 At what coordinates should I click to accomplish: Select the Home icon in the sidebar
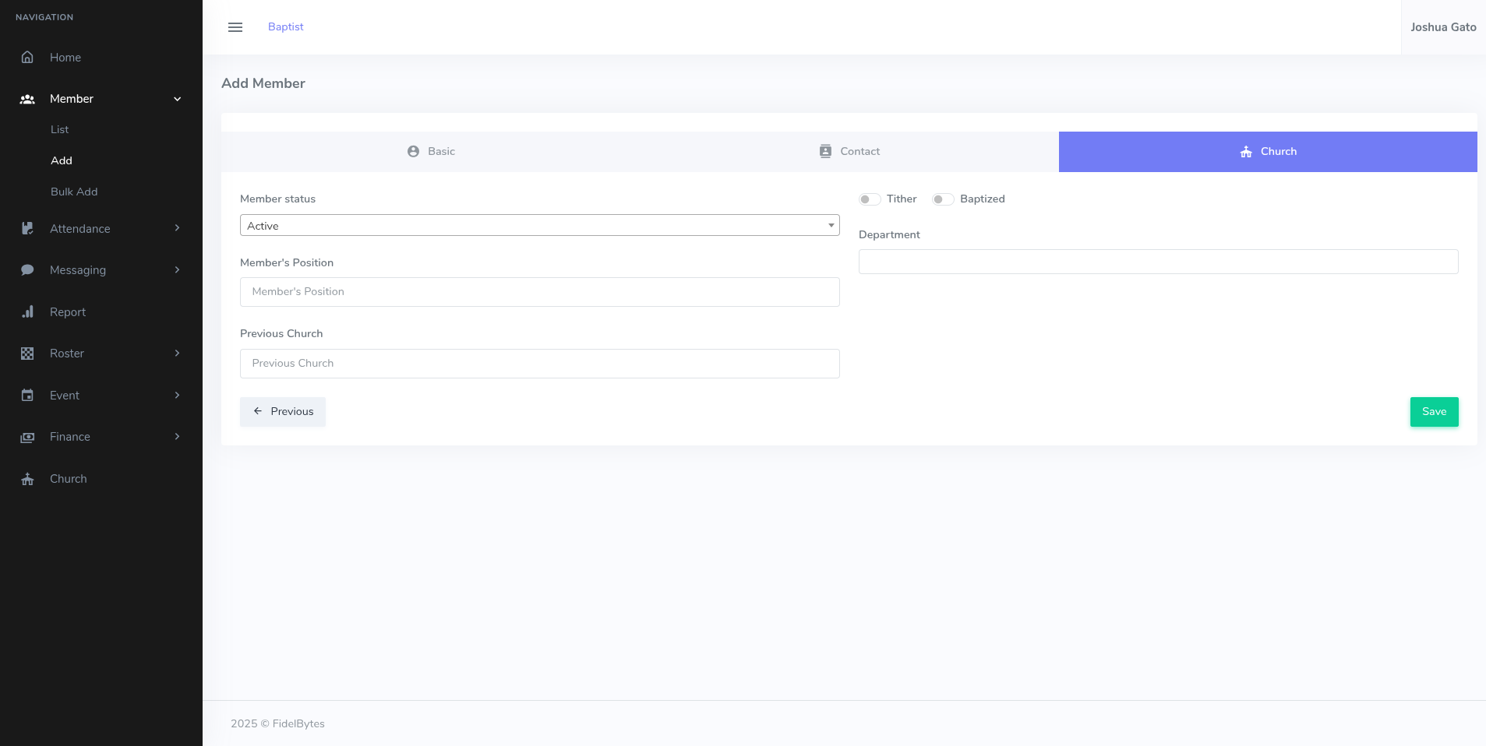26,57
